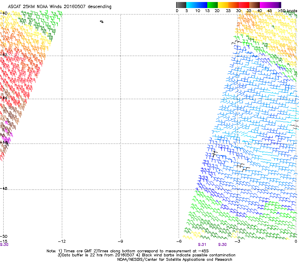Click the red 30–35 knots color segment
299x262 pixels.
244,5
